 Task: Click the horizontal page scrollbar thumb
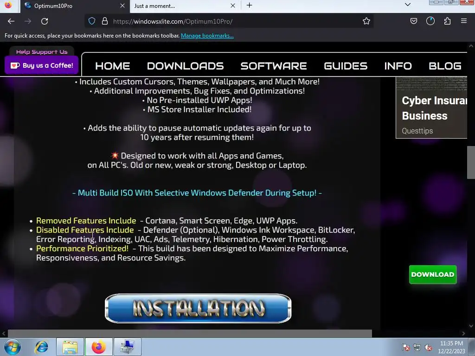190,334
